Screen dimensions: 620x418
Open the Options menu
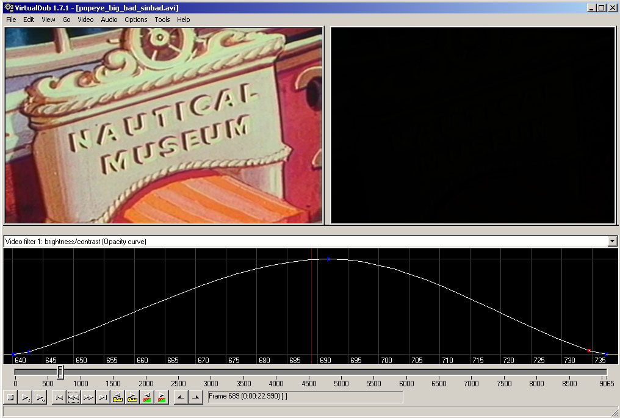pos(136,20)
